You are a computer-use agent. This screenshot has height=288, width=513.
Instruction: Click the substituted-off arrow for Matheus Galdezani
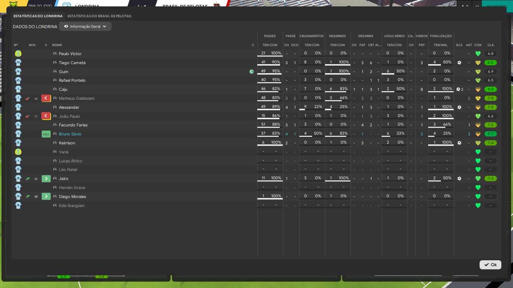click(46, 98)
